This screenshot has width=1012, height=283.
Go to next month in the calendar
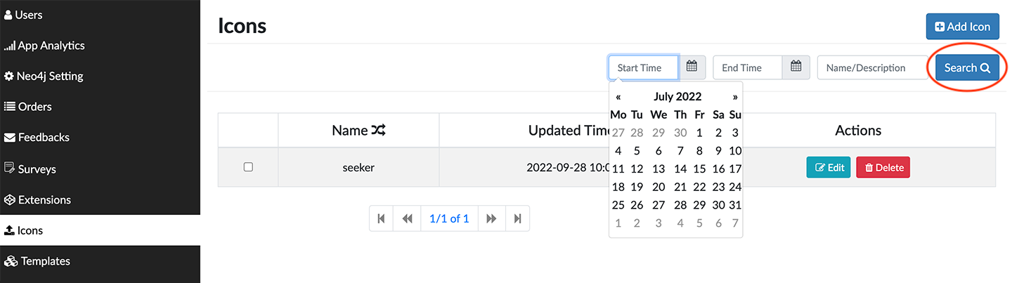point(735,97)
